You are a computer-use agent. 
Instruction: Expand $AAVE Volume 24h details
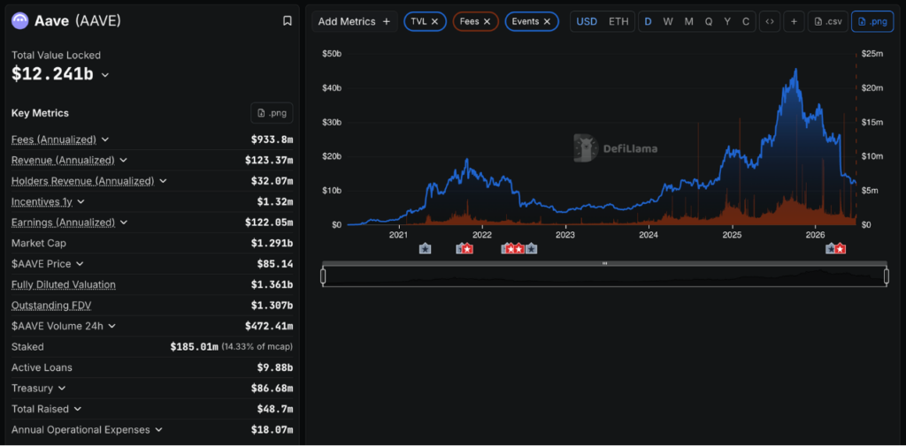click(112, 326)
